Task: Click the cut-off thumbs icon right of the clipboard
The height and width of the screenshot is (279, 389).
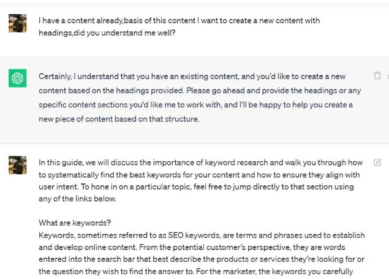Action: (388, 77)
